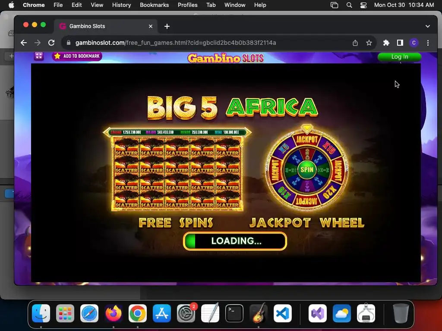The height and width of the screenshot is (331, 442).
Task: Click the URL address field
Action: 208,43
